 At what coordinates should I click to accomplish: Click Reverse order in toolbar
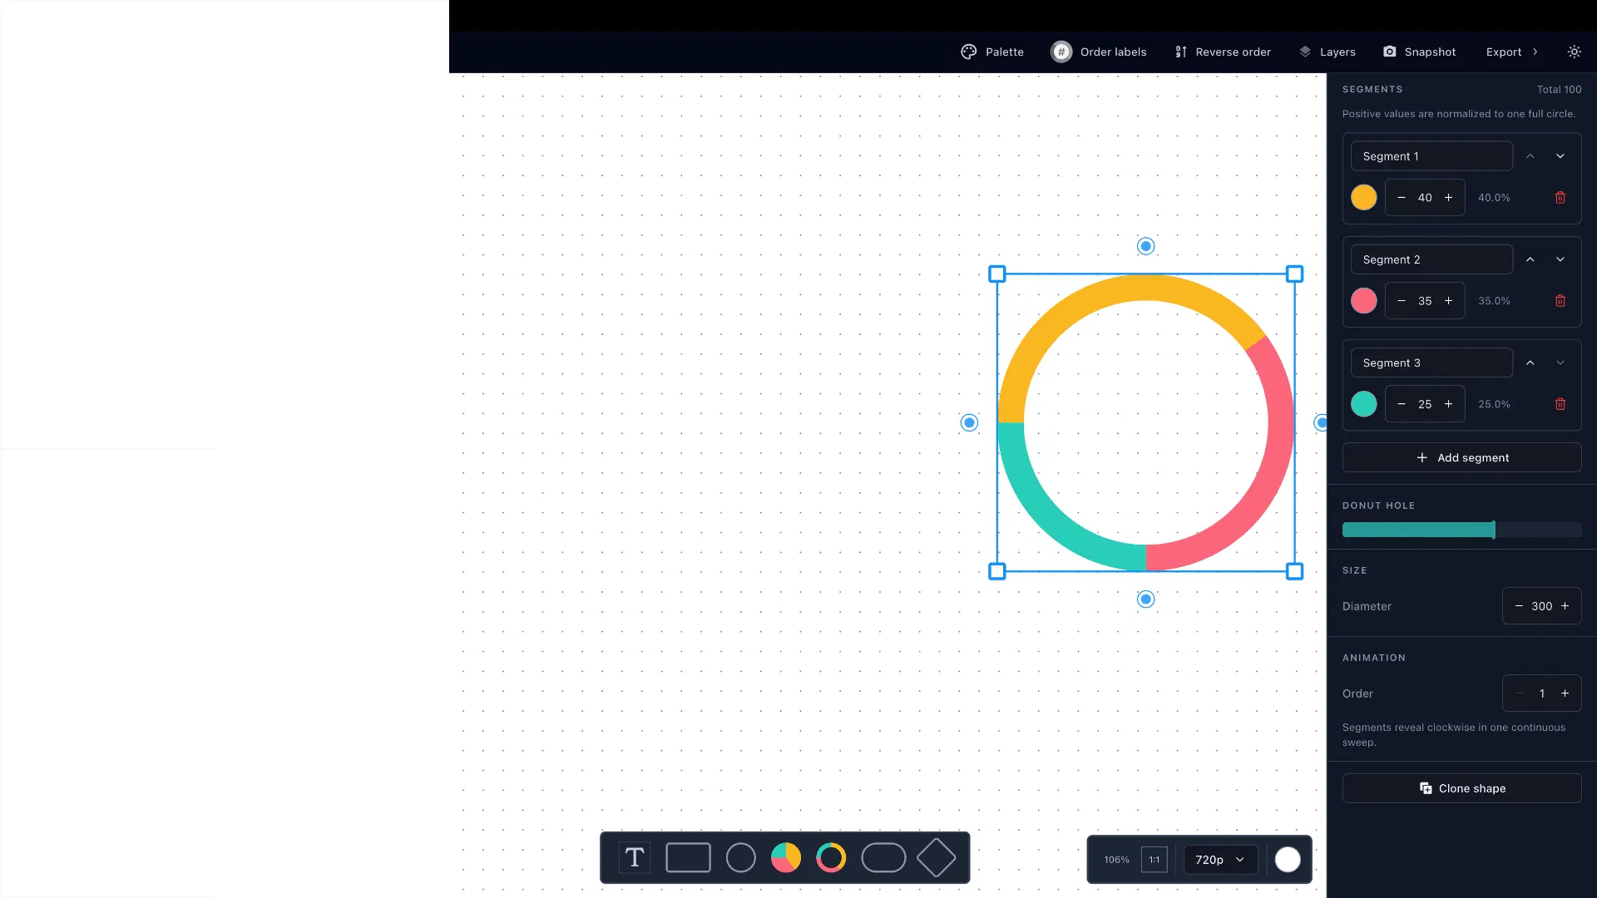[1223, 52]
